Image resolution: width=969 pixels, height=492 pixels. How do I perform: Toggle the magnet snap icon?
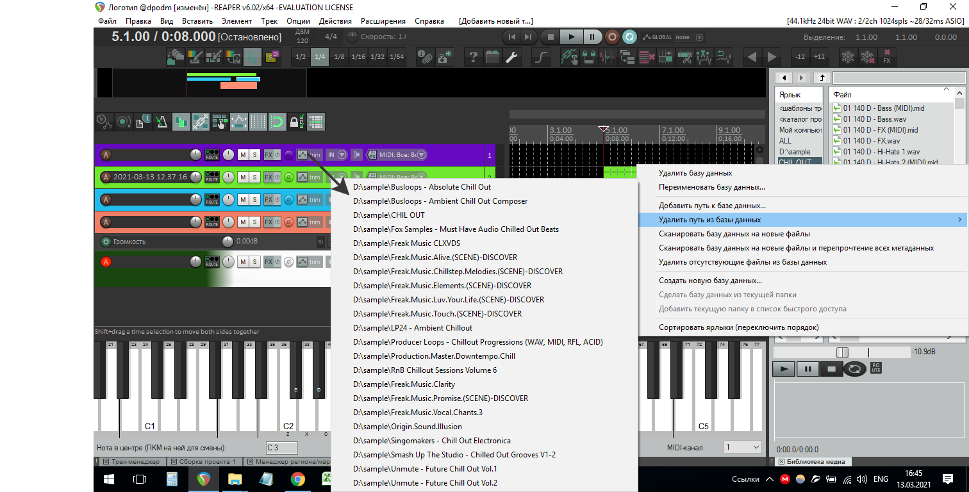277,121
